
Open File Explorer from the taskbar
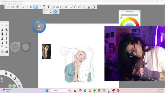point(90,90)
